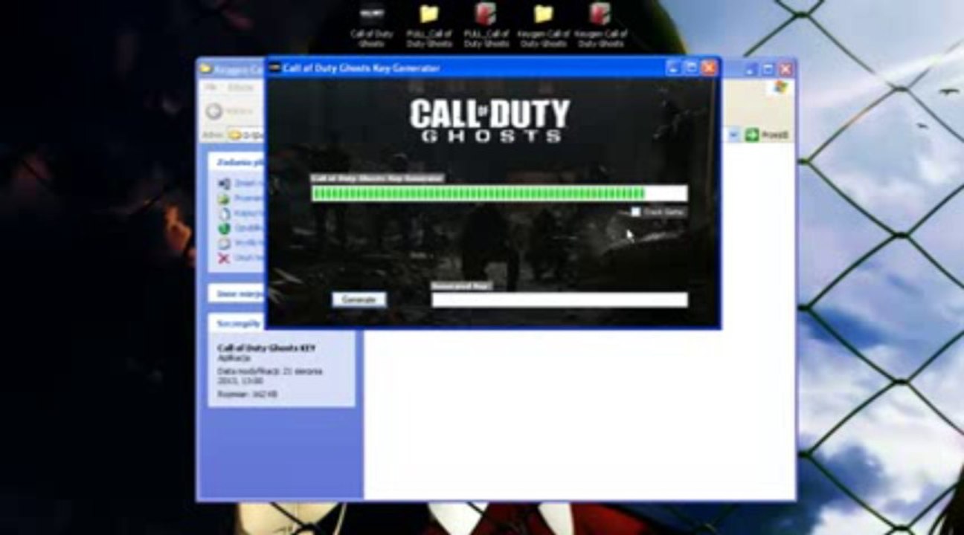The height and width of the screenshot is (535, 964).
Task: Click the Generate button in the key generator
Action: point(359,299)
